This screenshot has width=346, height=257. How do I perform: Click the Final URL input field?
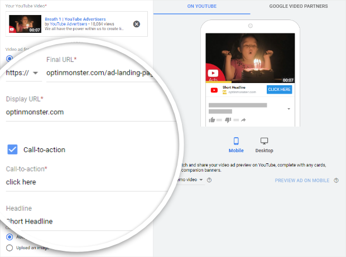99,73
